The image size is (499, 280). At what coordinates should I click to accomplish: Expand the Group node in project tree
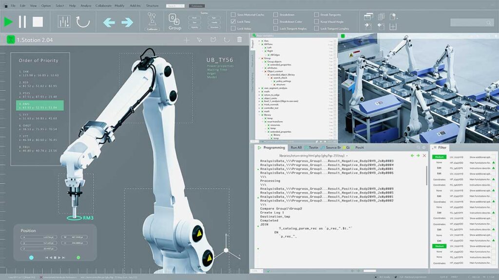tap(259, 58)
